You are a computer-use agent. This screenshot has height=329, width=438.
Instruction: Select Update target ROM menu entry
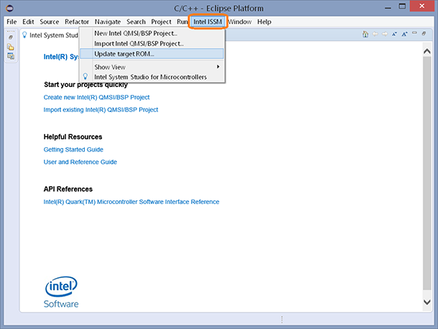coord(152,54)
